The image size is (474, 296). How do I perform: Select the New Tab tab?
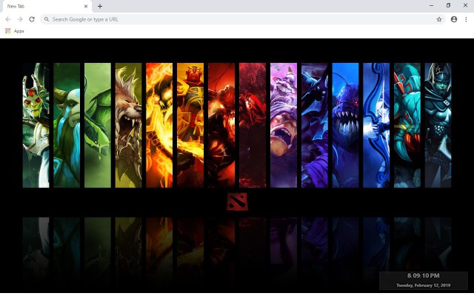[47, 7]
